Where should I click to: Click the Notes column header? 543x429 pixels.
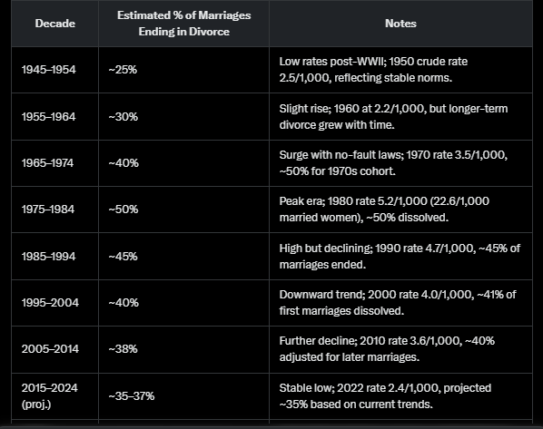[x=400, y=24]
